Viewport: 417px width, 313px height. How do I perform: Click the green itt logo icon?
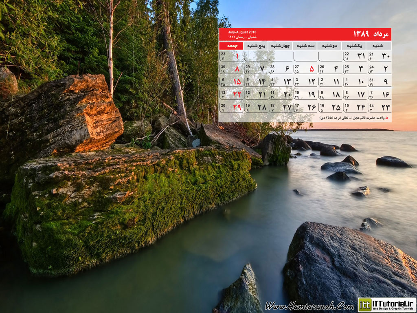coord(365,305)
